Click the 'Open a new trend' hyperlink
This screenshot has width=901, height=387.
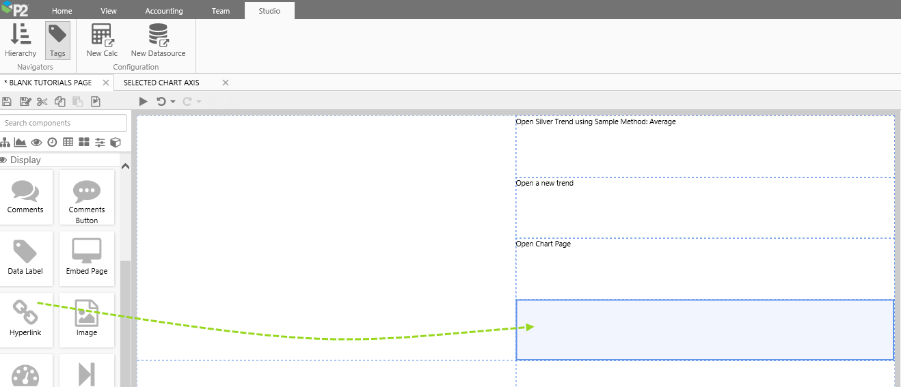545,183
